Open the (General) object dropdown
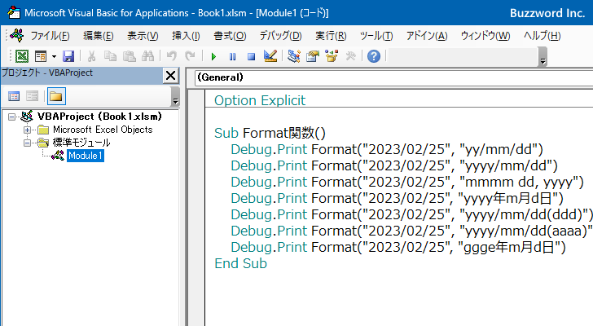593x326 pixels. pyautogui.click(x=393, y=77)
